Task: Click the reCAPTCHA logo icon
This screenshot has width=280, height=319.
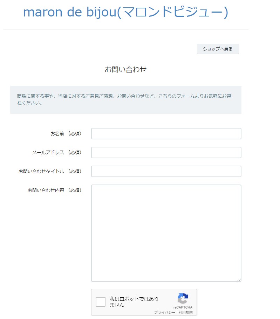Action: [x=183, y=298]
